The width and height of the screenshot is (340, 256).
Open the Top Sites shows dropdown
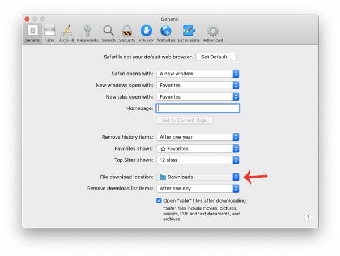click(x=198, y=160)
